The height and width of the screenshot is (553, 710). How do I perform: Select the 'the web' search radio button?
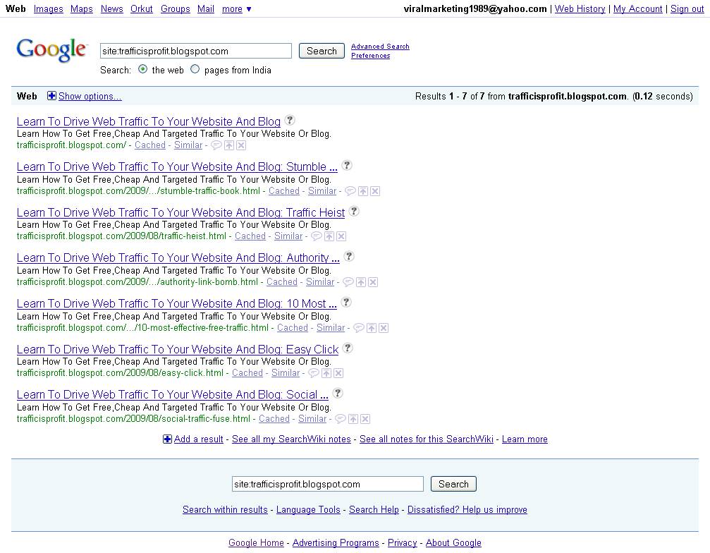[x=142, y=69]
